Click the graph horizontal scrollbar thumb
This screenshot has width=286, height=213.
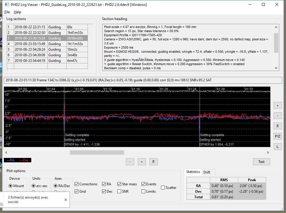tap(97, 152)
